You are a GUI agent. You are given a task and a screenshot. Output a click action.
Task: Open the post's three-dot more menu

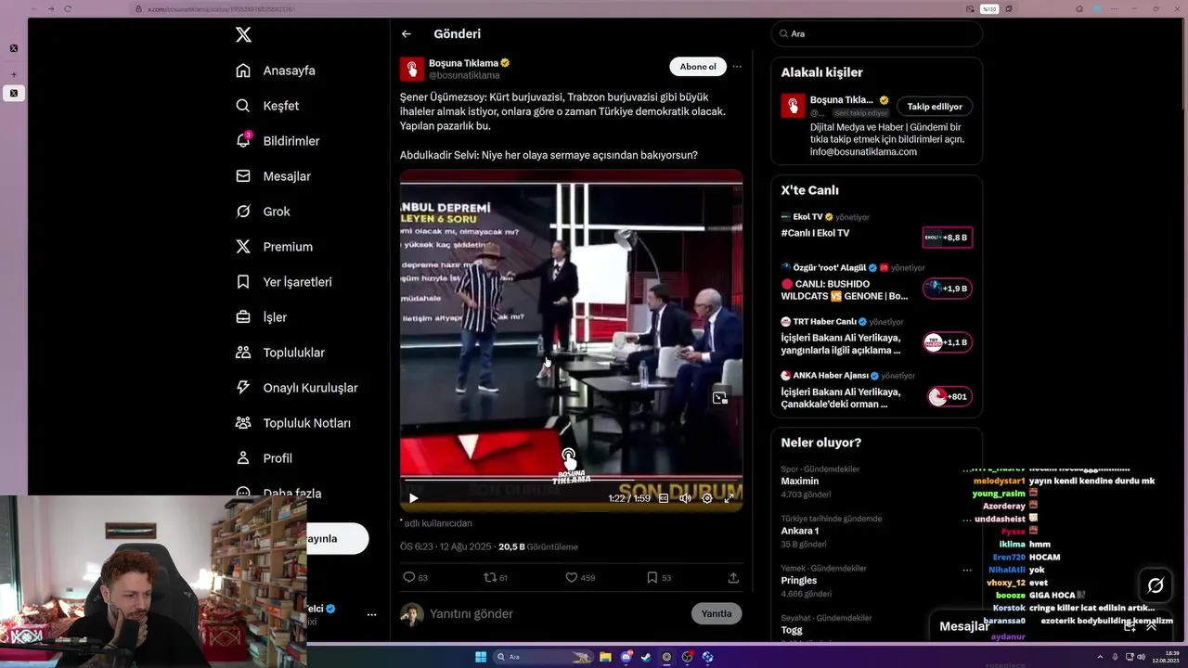tap(737, 67)
